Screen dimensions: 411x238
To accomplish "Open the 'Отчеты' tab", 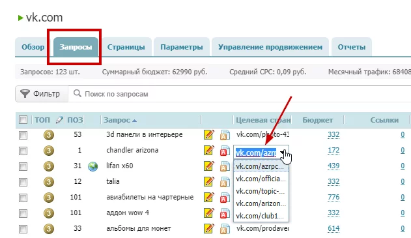I will tap(352, 47).
